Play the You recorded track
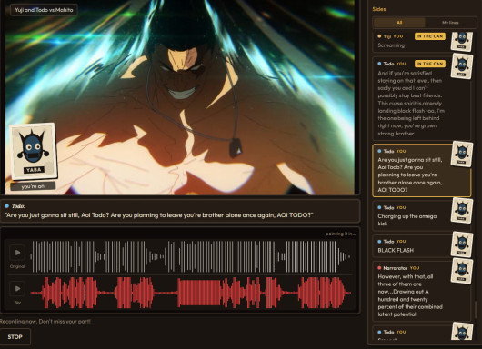Image resolution: width=482 pixels, height=349 pixels. (x=17, y=288)
